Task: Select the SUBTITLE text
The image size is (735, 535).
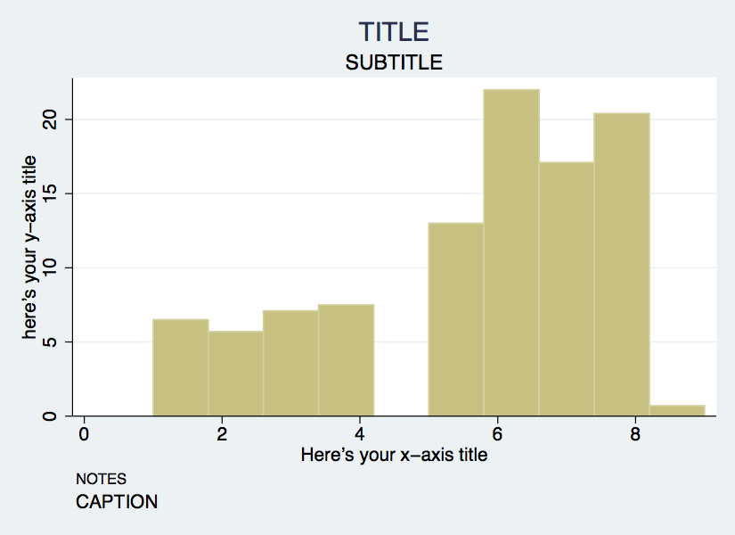Action: click(x=394, y=62)
